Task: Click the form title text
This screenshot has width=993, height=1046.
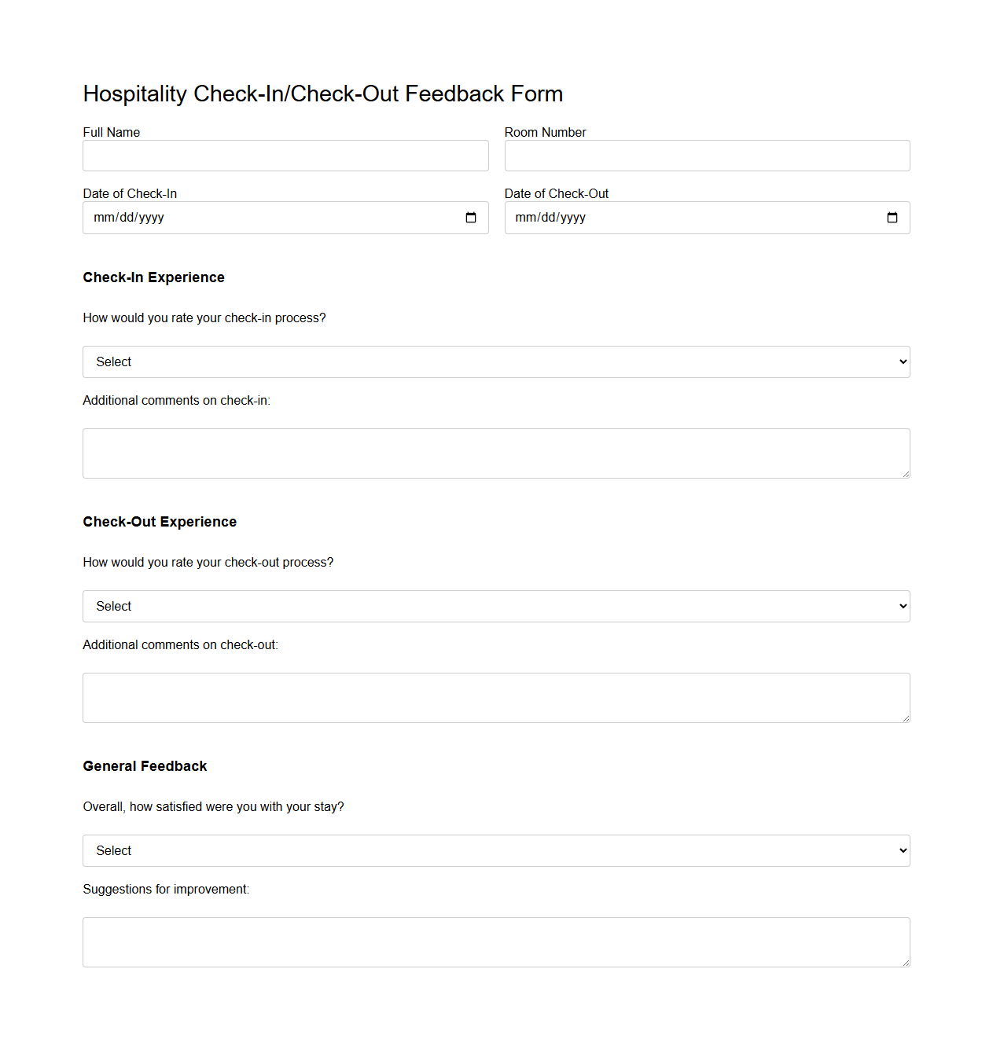Action: pos(322,94)
